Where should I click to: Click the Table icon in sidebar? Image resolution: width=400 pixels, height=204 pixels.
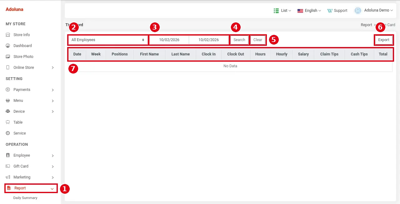(x=8, y=122)
